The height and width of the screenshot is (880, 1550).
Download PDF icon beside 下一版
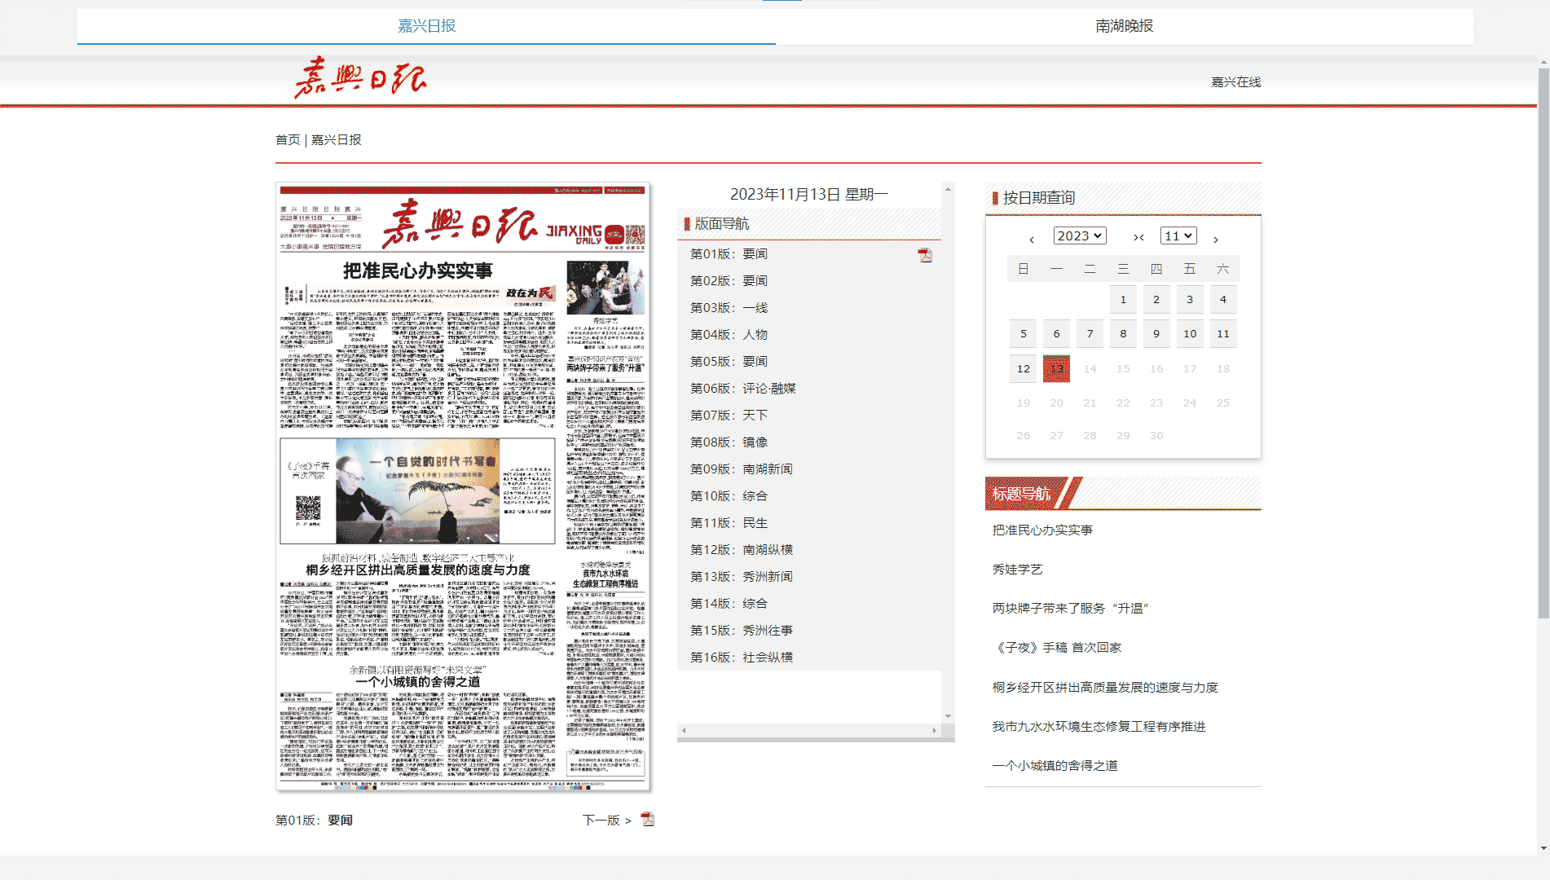pos(648,819)
